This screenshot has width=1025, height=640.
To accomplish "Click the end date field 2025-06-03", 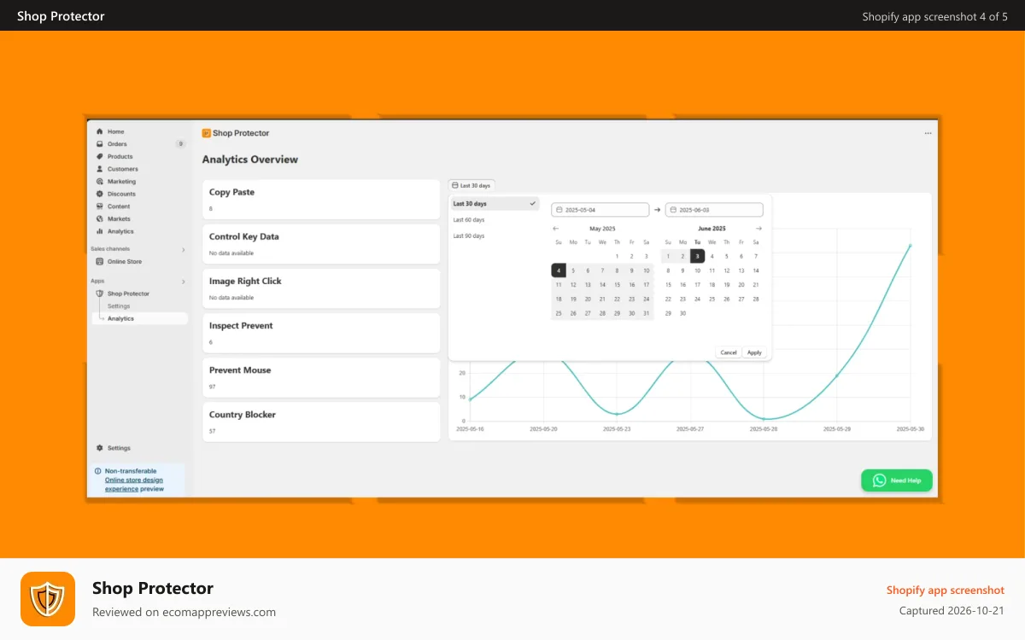I will coord(715,210).
